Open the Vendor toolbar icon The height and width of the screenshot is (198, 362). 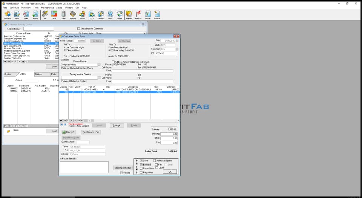(x=82, y=15)
